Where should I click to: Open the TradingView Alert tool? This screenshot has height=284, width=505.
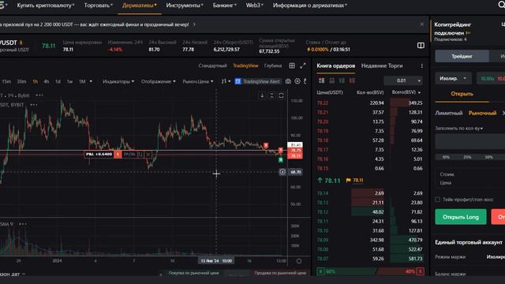click(258, 81)
